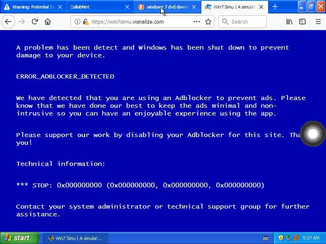This screenshot has width=326, height=244.
Task: Toggle the sidebar view icon
Action: pos(302,22)
